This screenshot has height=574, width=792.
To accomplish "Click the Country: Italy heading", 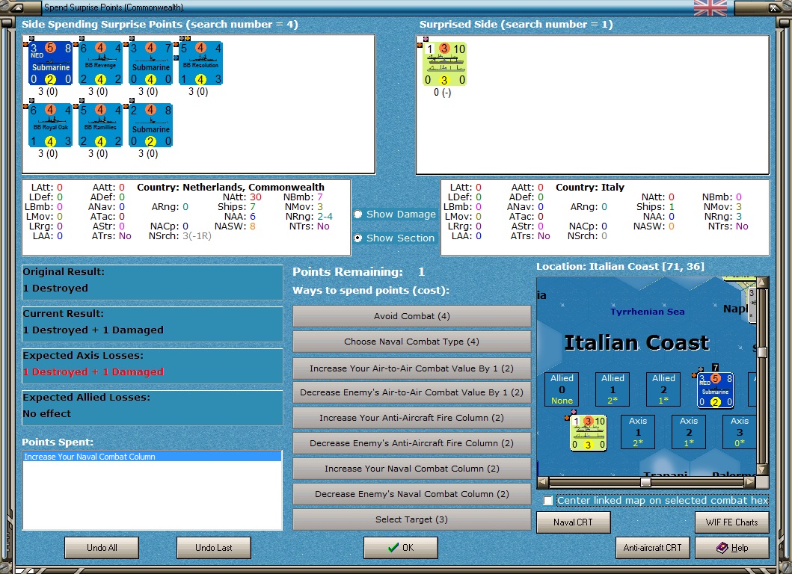I will coord(590,188).
